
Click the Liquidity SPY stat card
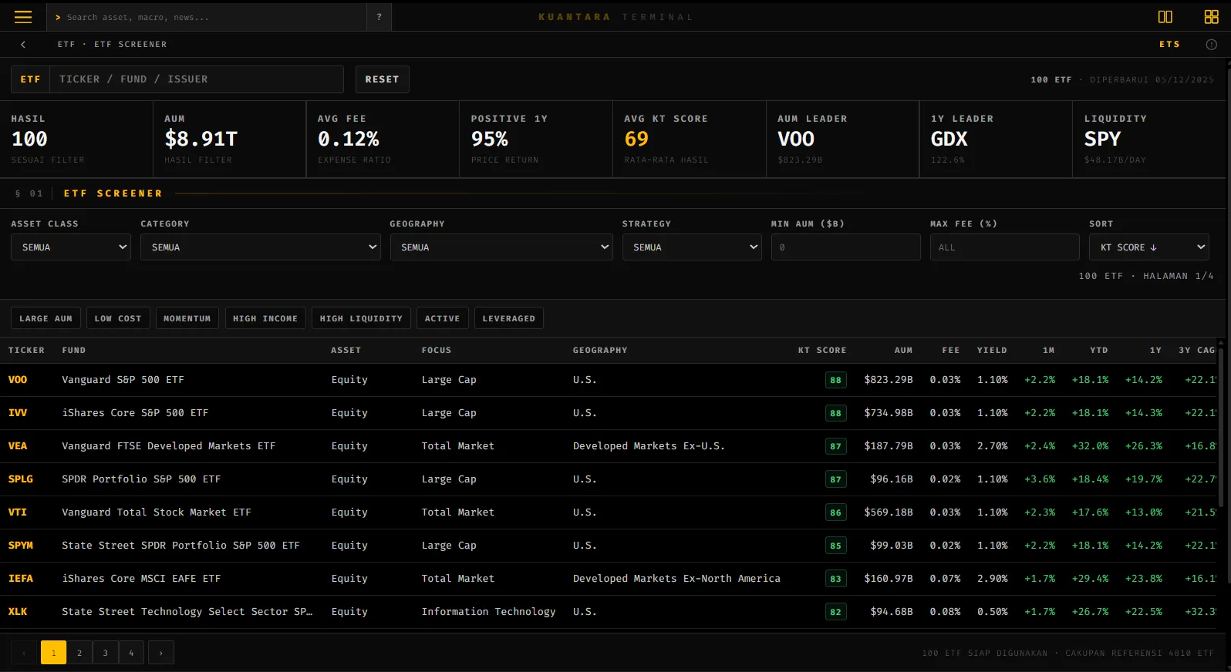click(1149, 139)
